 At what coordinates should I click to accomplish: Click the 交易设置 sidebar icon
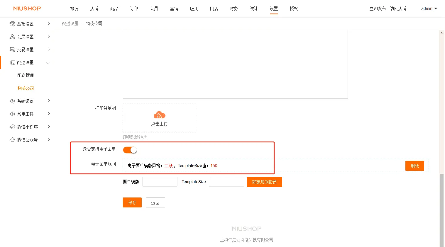[13, 50]
